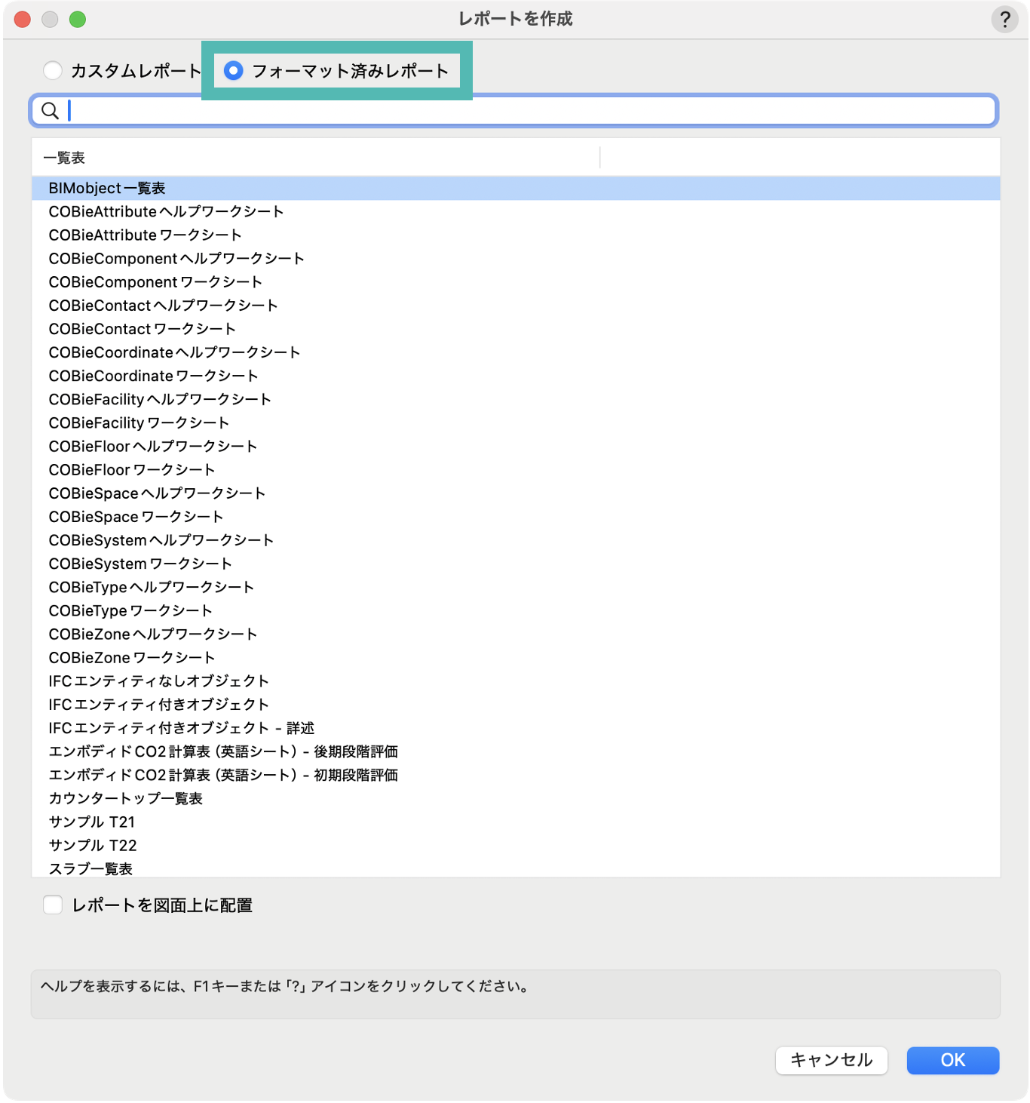This screenshot has width=1030, height=1103.
Task: Select カウンタートップ一覧表 in the list
Action: pyautogui.click(x=125, y=798)
